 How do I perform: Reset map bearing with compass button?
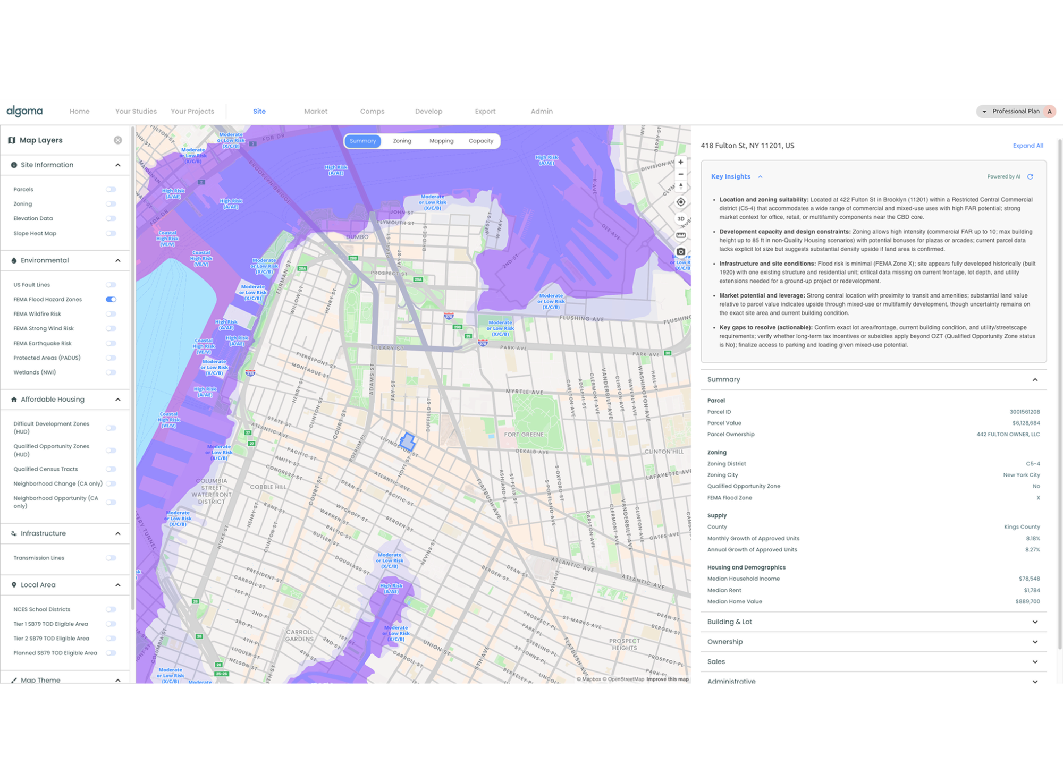680,186
